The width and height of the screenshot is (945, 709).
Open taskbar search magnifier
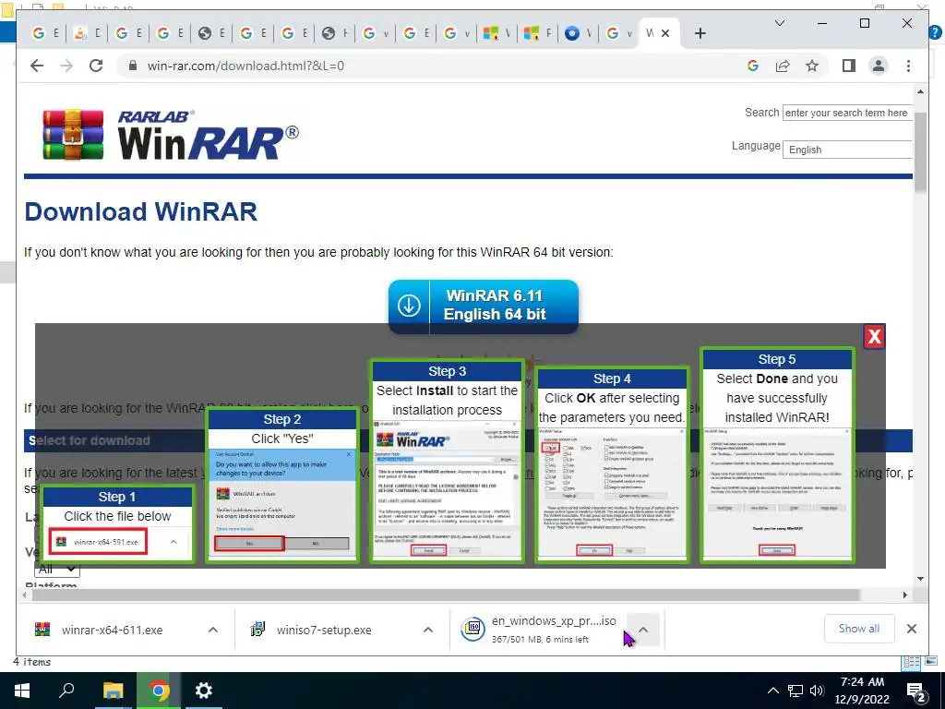pyautogui.click(x=66, y=691)
